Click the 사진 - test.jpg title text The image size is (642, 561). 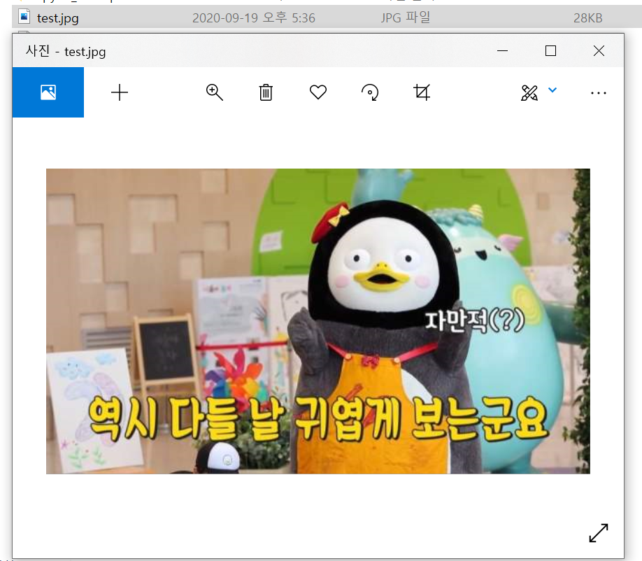click(x=66, y=52)
